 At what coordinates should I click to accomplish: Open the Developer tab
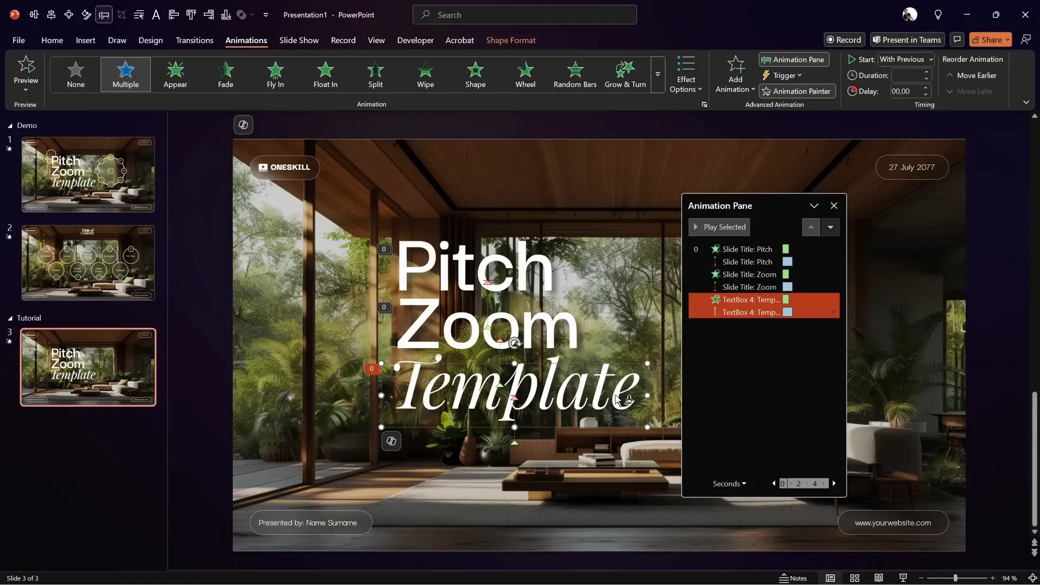(x=415, y=40)
